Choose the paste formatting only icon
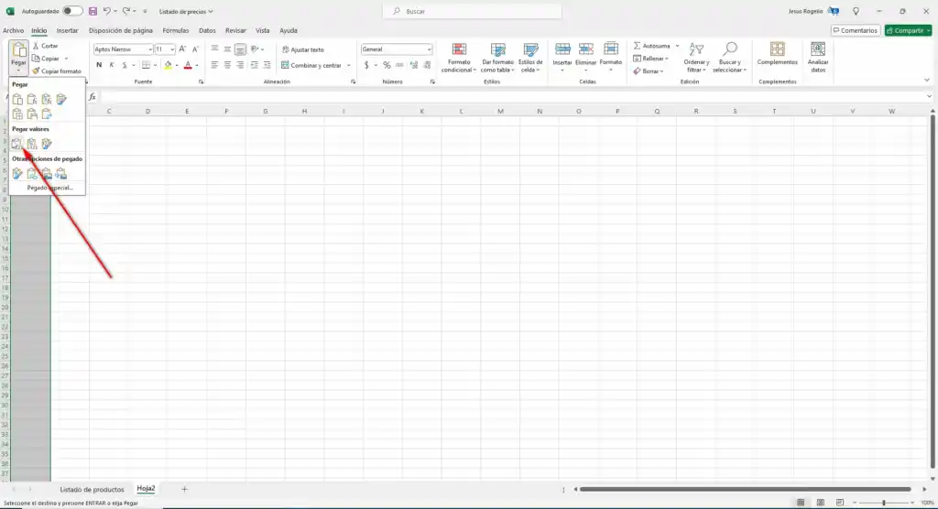Viewport: 938px width, 509px height. tap(17, 173)
